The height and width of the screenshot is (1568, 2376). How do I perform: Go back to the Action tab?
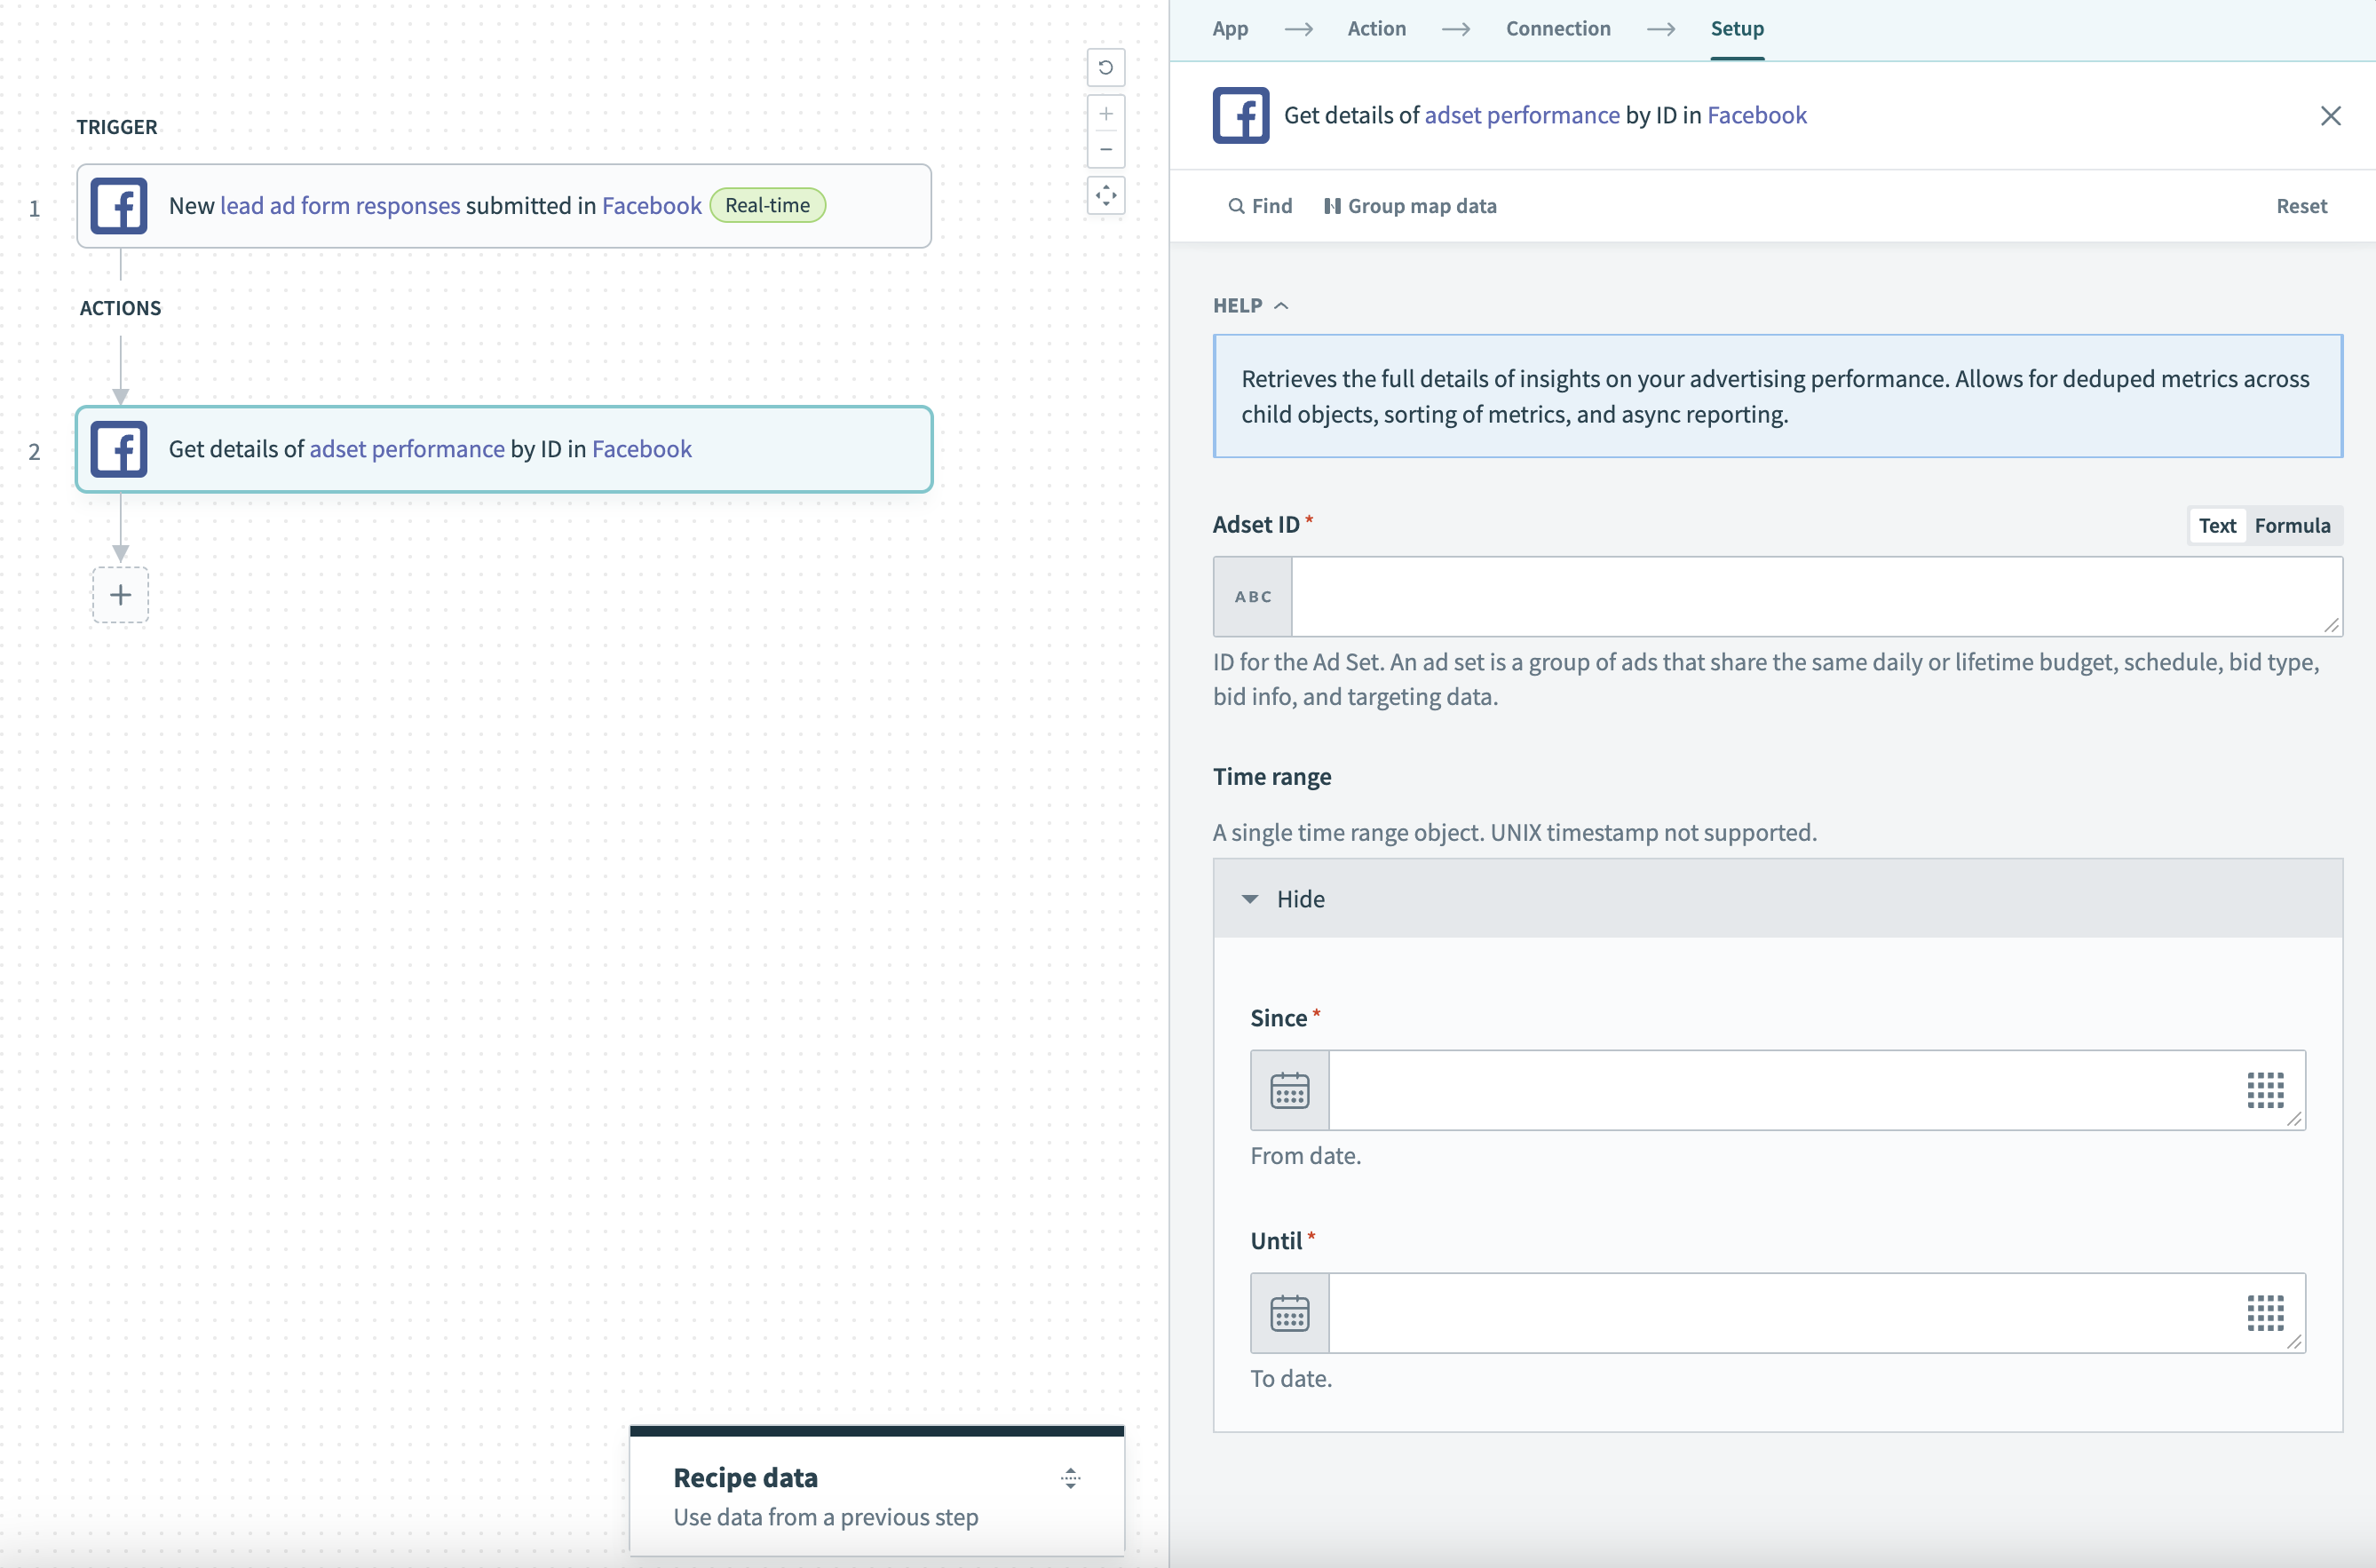(x=1377, y=29)
